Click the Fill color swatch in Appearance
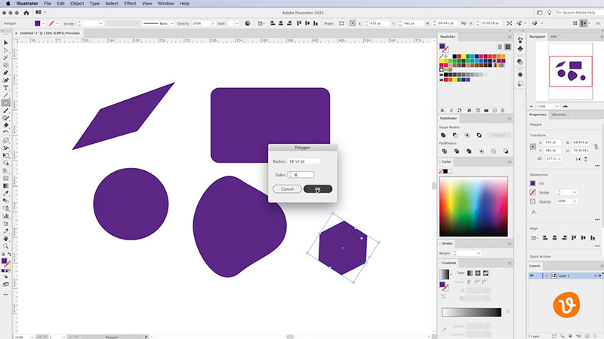This screenshot has width=604, height=339. (533, 183)
